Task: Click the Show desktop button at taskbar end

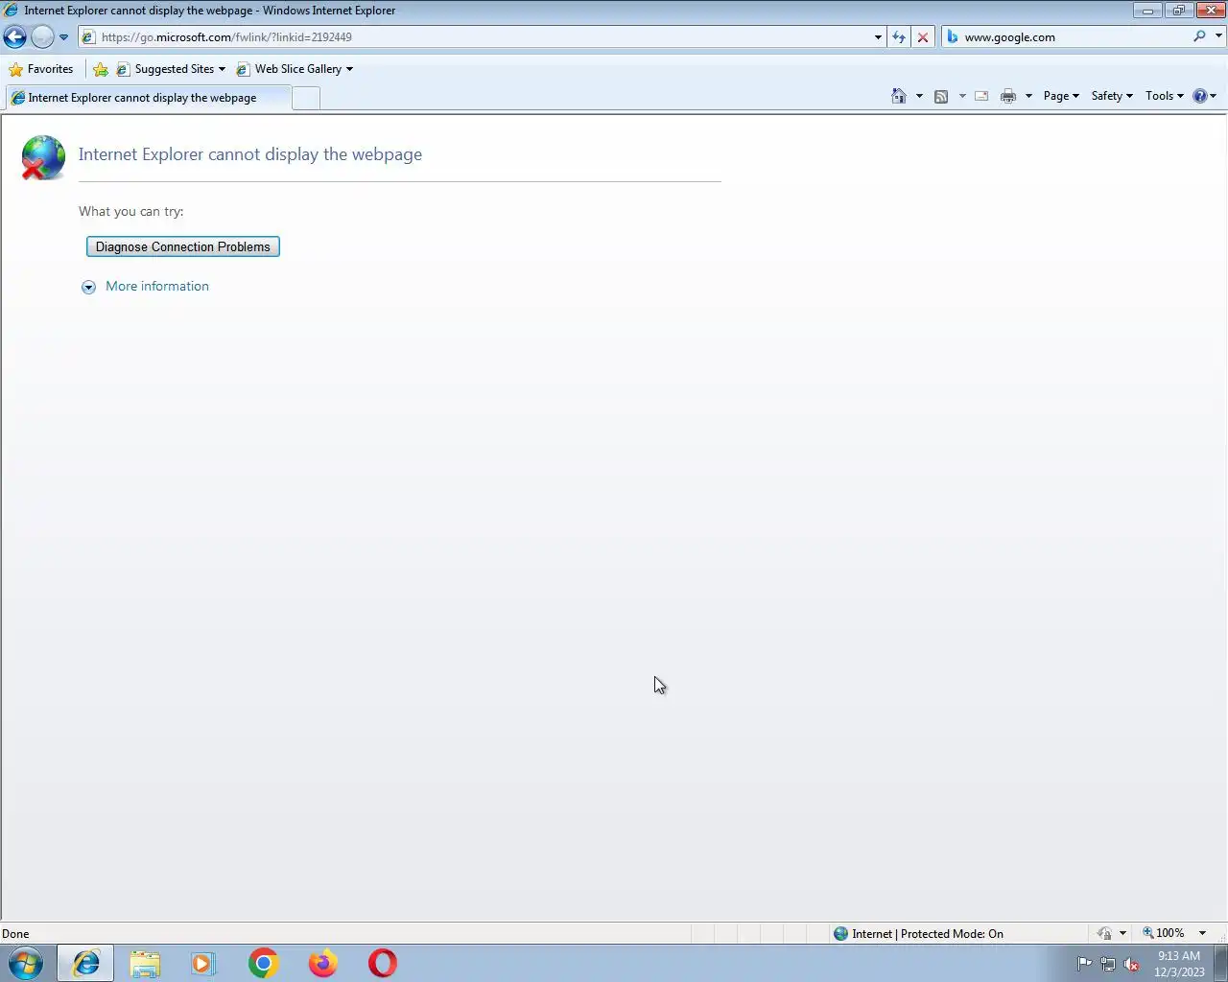Action: tap(1221, 963)
